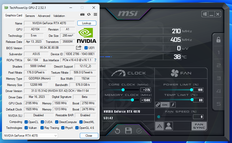
Task: Click the clock speedometer icon in Afterburner
Action: tap(118, 73)
